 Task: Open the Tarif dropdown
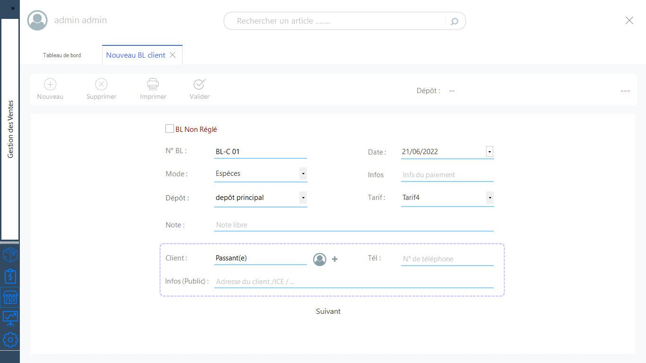(490, 198)
